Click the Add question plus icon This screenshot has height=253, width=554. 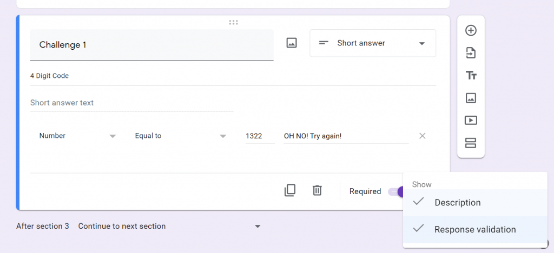coord(471,30)
